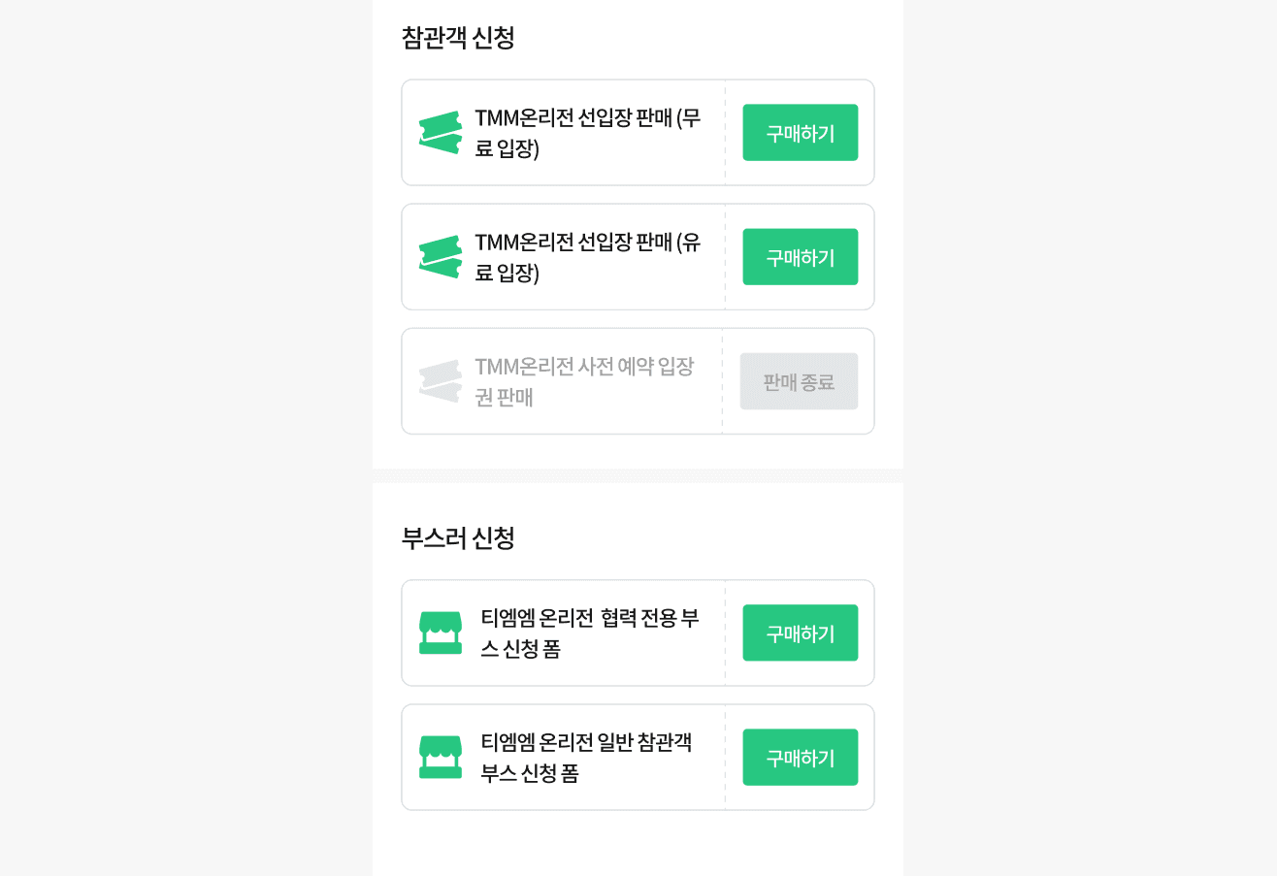Click the ticket icon for paid admission (유료 입장)

[441, 257]
